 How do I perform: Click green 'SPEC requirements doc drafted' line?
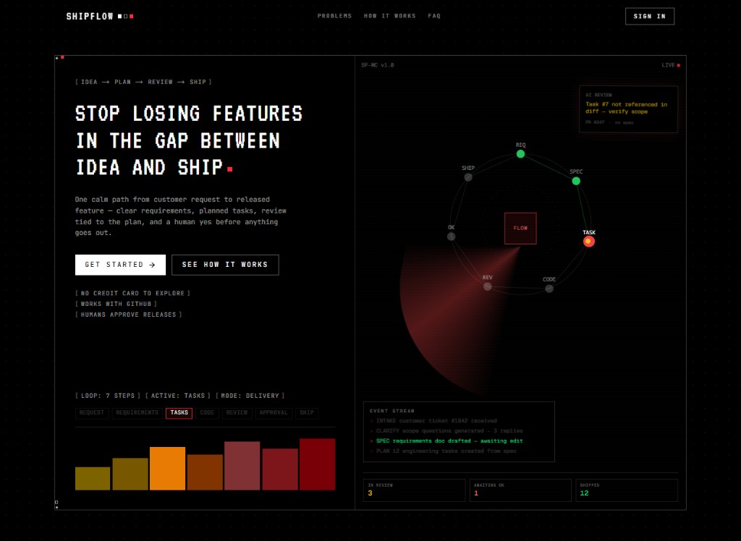(446, 441)
